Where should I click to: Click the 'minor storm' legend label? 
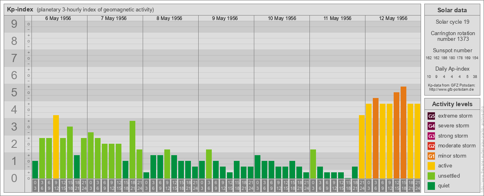click(x=452, y=156)
